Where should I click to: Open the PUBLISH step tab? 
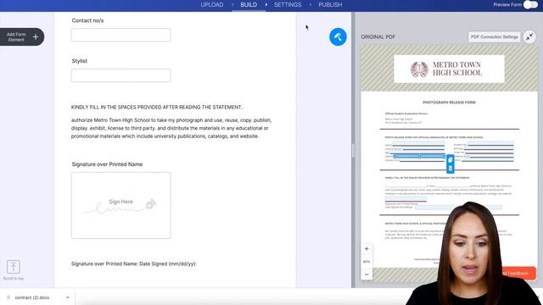(330, 5)
